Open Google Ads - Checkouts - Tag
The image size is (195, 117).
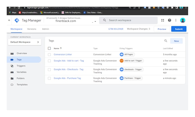tap(69, 70)
